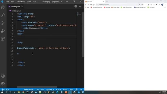Open Microsoft Edge from the taskbar
The width and height of the screenshot is (167, 94).
(x=57, y=92)
